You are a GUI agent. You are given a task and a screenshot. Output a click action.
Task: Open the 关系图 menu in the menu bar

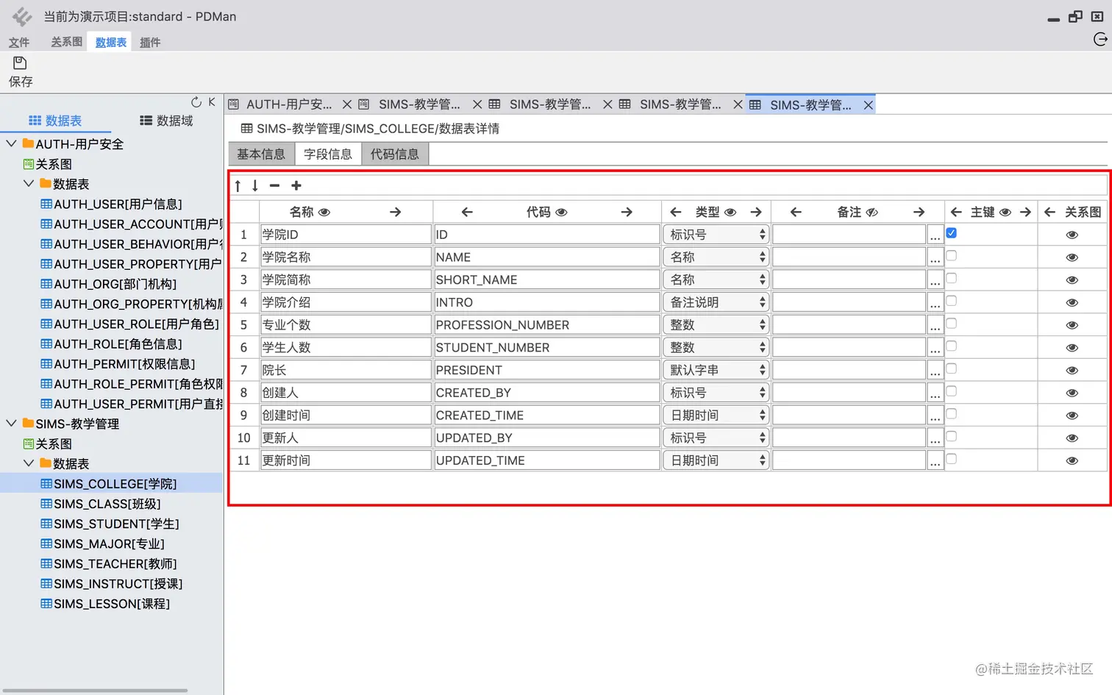66,42
